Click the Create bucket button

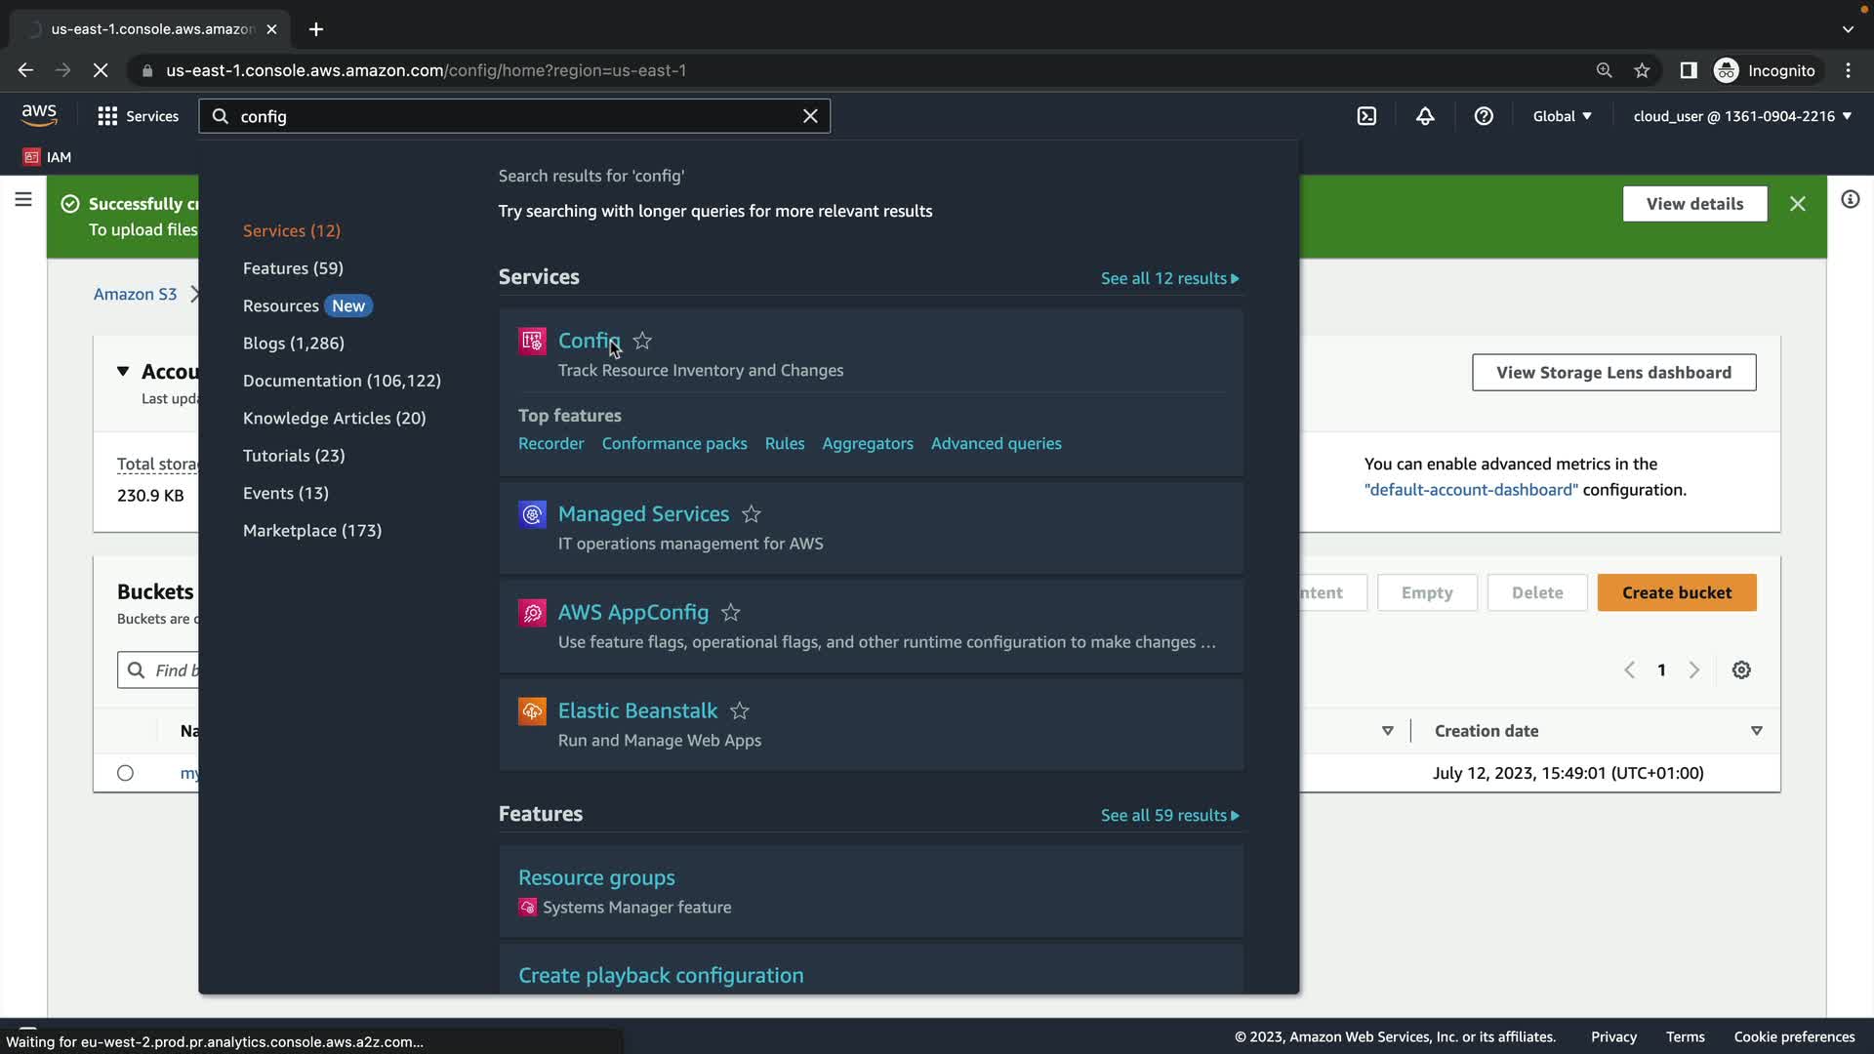1676,592
